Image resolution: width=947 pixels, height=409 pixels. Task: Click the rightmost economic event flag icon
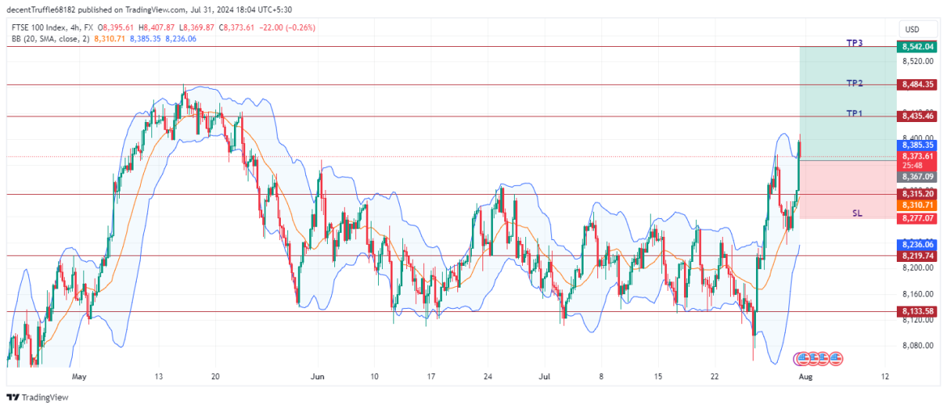pyautogui.click(x=837, y=356)
